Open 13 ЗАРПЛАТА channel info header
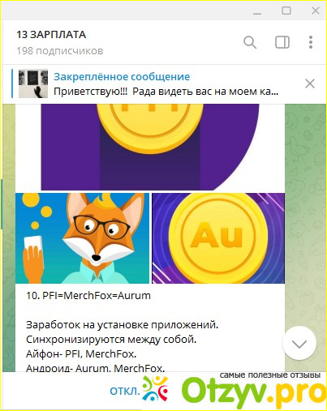Viewport: 327px width, 411px height. (x=51, y=35)
